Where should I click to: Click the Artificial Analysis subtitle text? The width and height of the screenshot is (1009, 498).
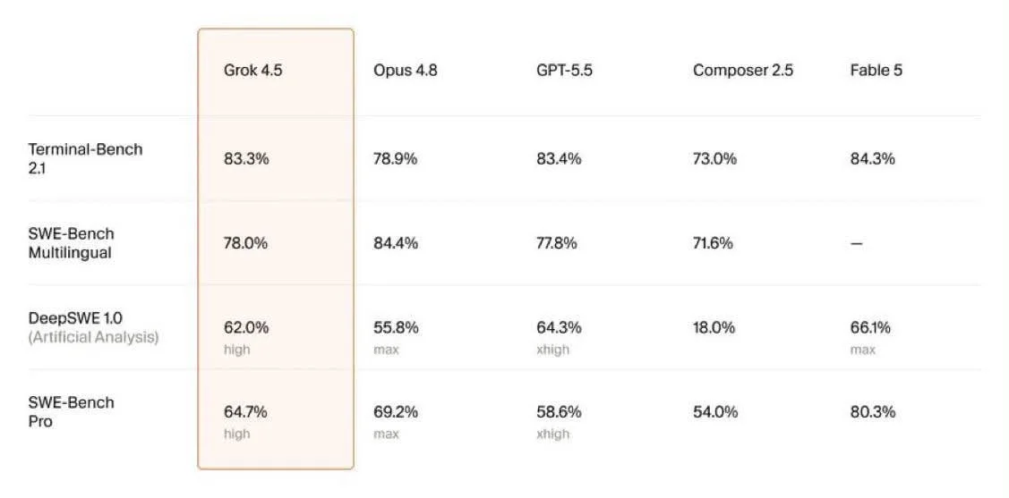pos(93,337)
